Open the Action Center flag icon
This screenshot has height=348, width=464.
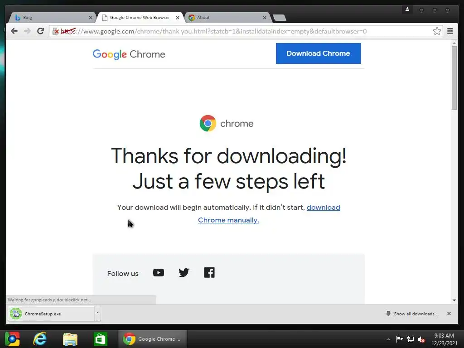pyautogui.click(x=399, y=339)
